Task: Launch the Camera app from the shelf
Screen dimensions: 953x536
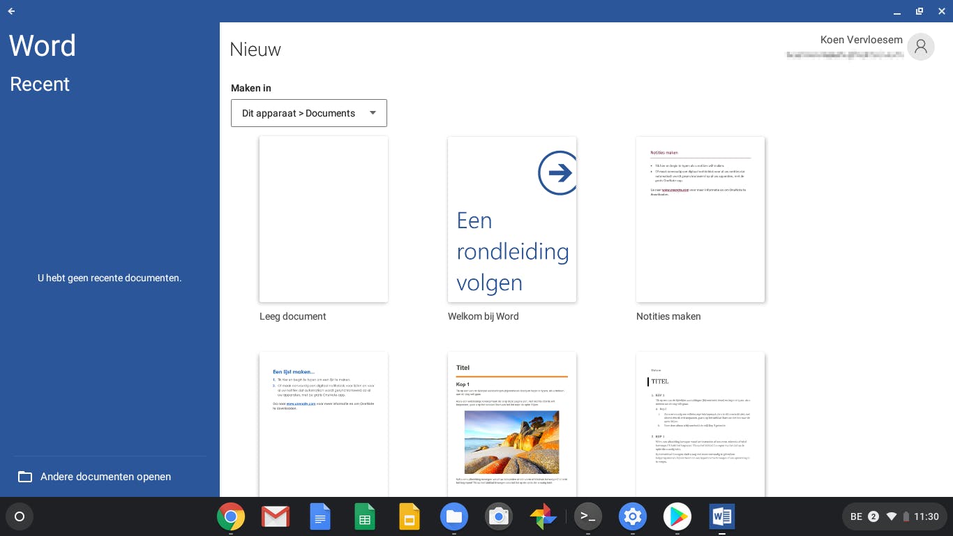Action: point(499,517)
